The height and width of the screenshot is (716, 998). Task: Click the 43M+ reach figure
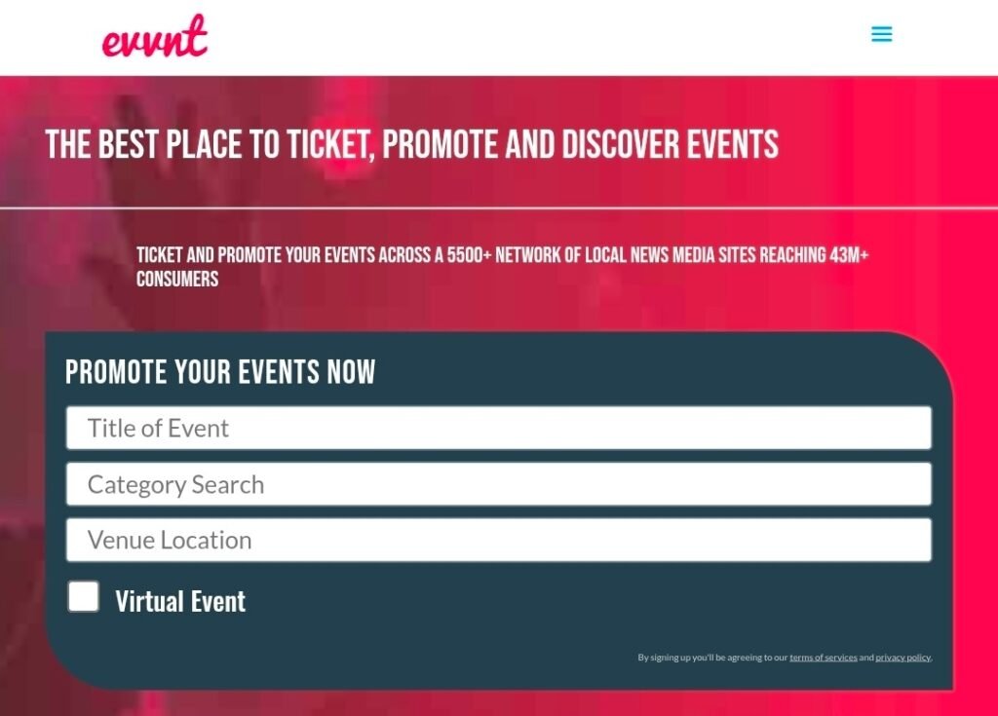(849, 255)
